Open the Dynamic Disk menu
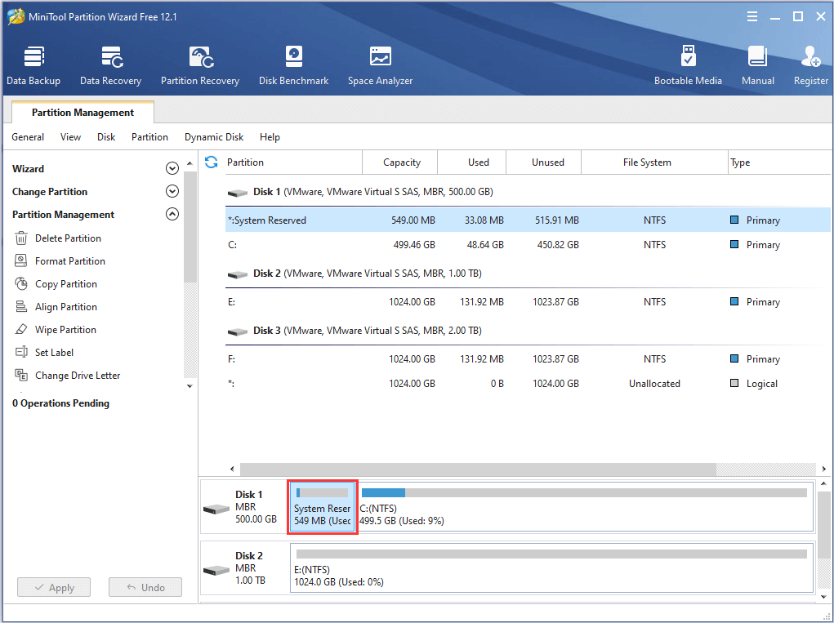Image resolution: width=834 pixels, height=623 pixels. (x=214, y=137)
